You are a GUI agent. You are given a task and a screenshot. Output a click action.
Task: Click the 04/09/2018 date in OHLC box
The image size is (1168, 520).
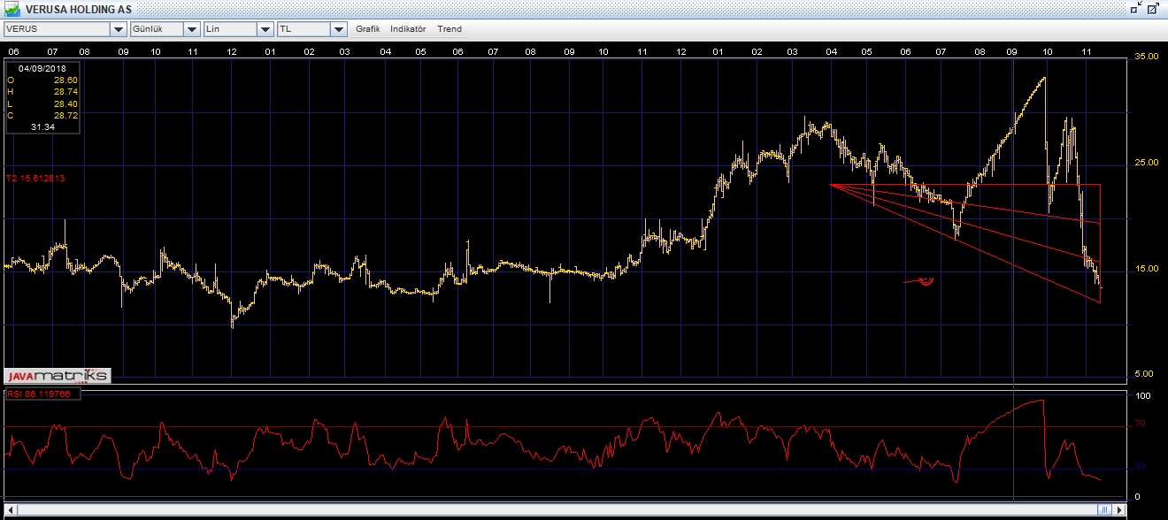[42, 68]
